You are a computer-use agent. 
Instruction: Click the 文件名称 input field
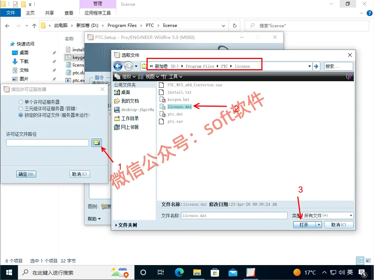(x=234, y=216)
